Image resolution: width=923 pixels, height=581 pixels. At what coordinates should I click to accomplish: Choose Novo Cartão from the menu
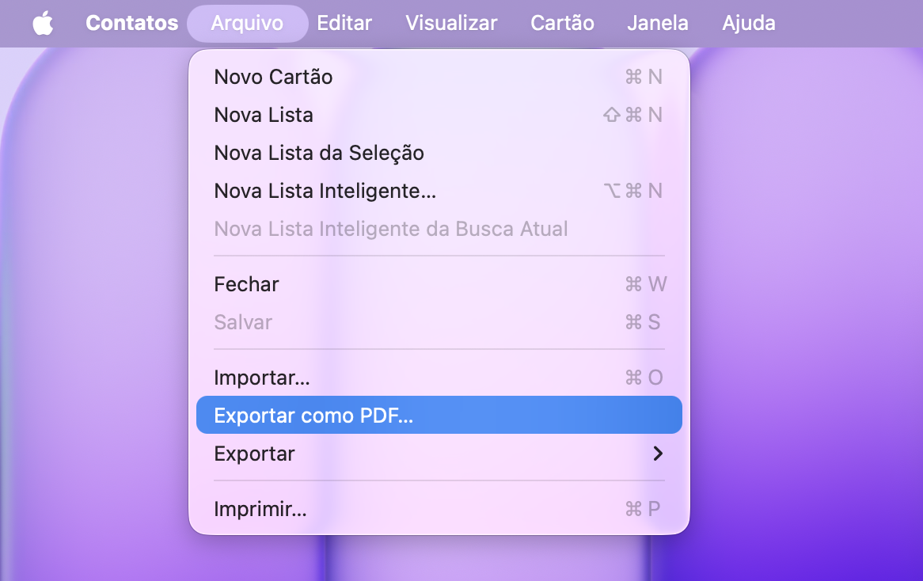[439, 77]
